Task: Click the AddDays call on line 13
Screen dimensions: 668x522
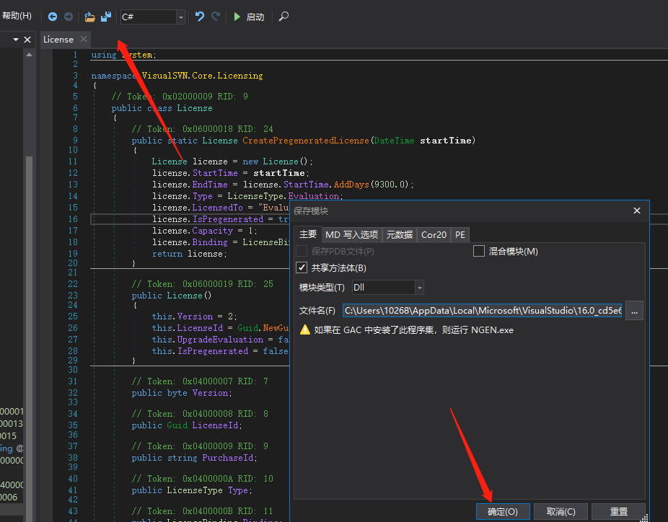Action: pos(351,185)
